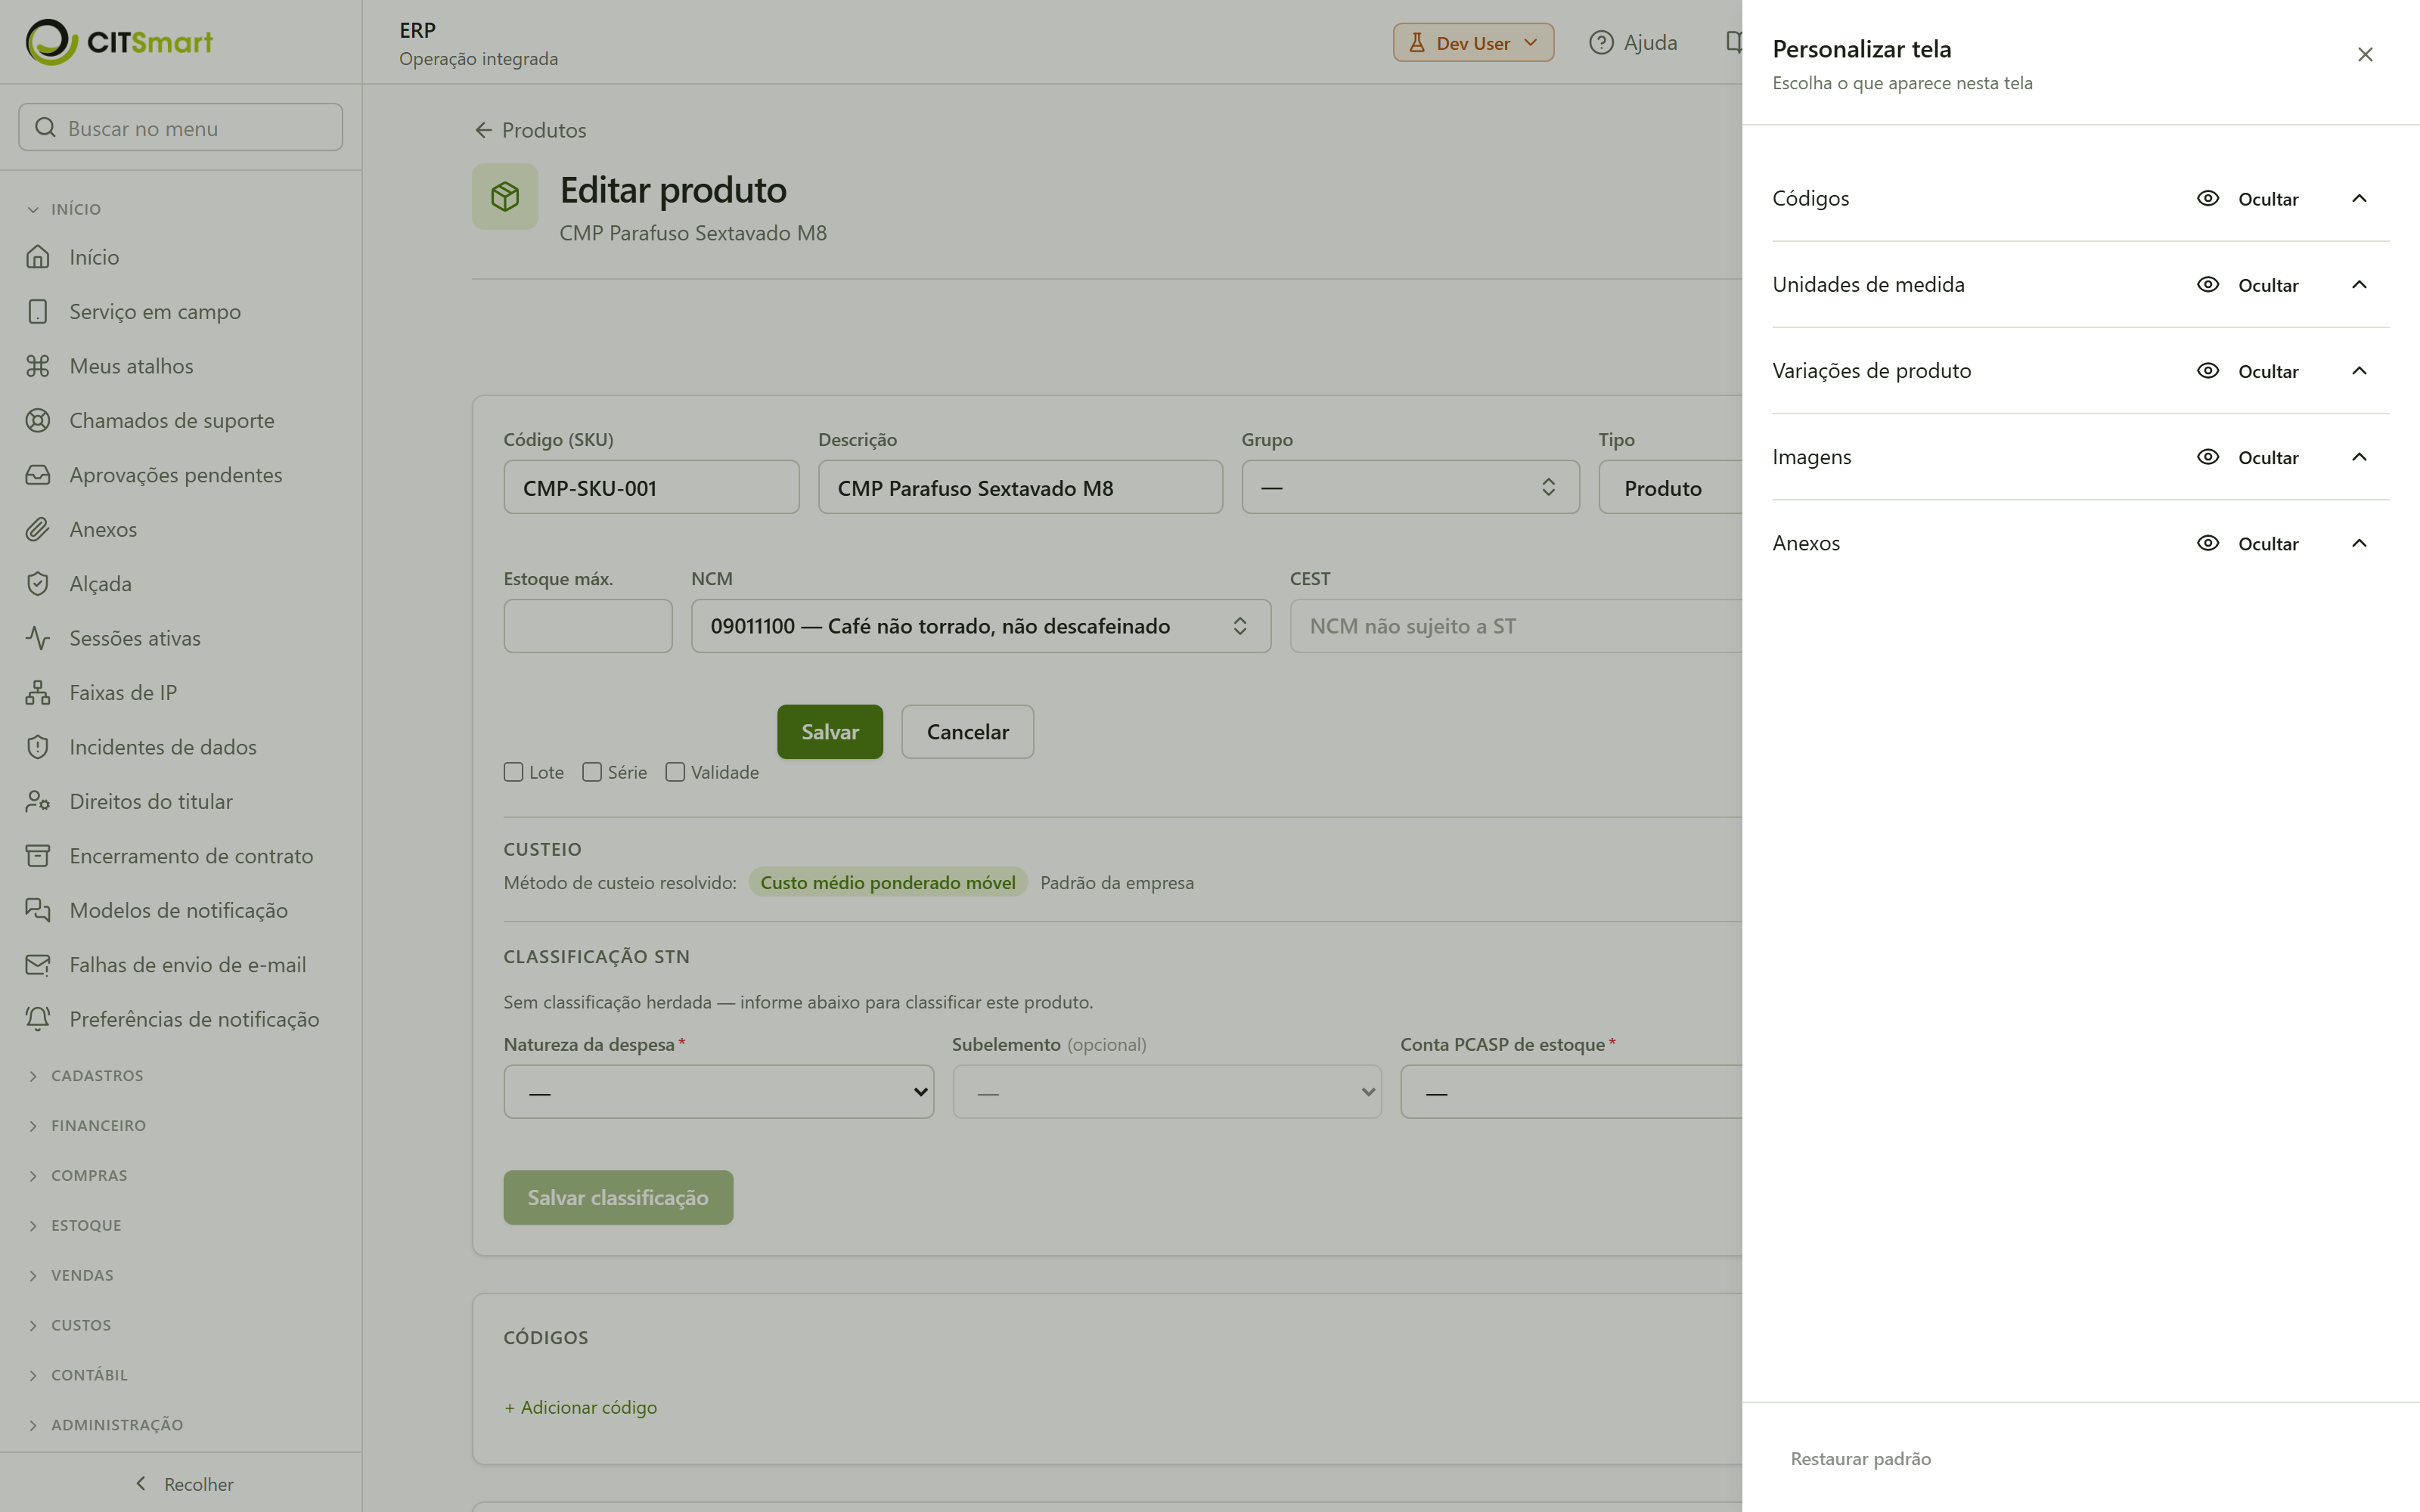Screen dimensions: 2420x1512
Task: Expand the CADASTROS menu group
Action: [x=86, y=1076]
